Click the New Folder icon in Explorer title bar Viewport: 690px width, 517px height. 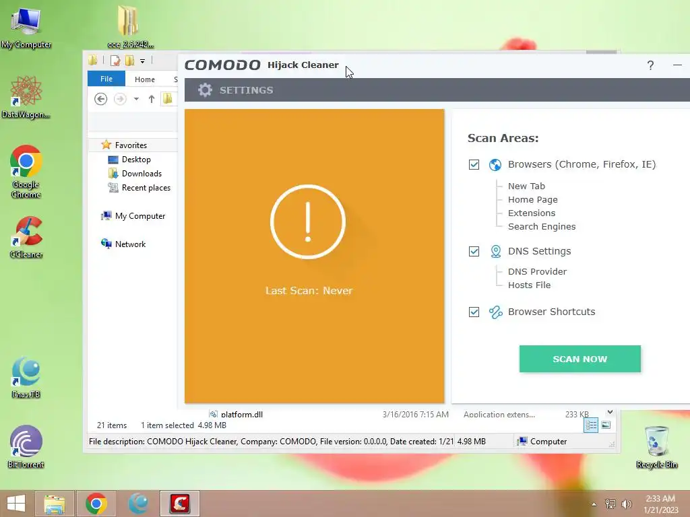click(x=130, y=61)
